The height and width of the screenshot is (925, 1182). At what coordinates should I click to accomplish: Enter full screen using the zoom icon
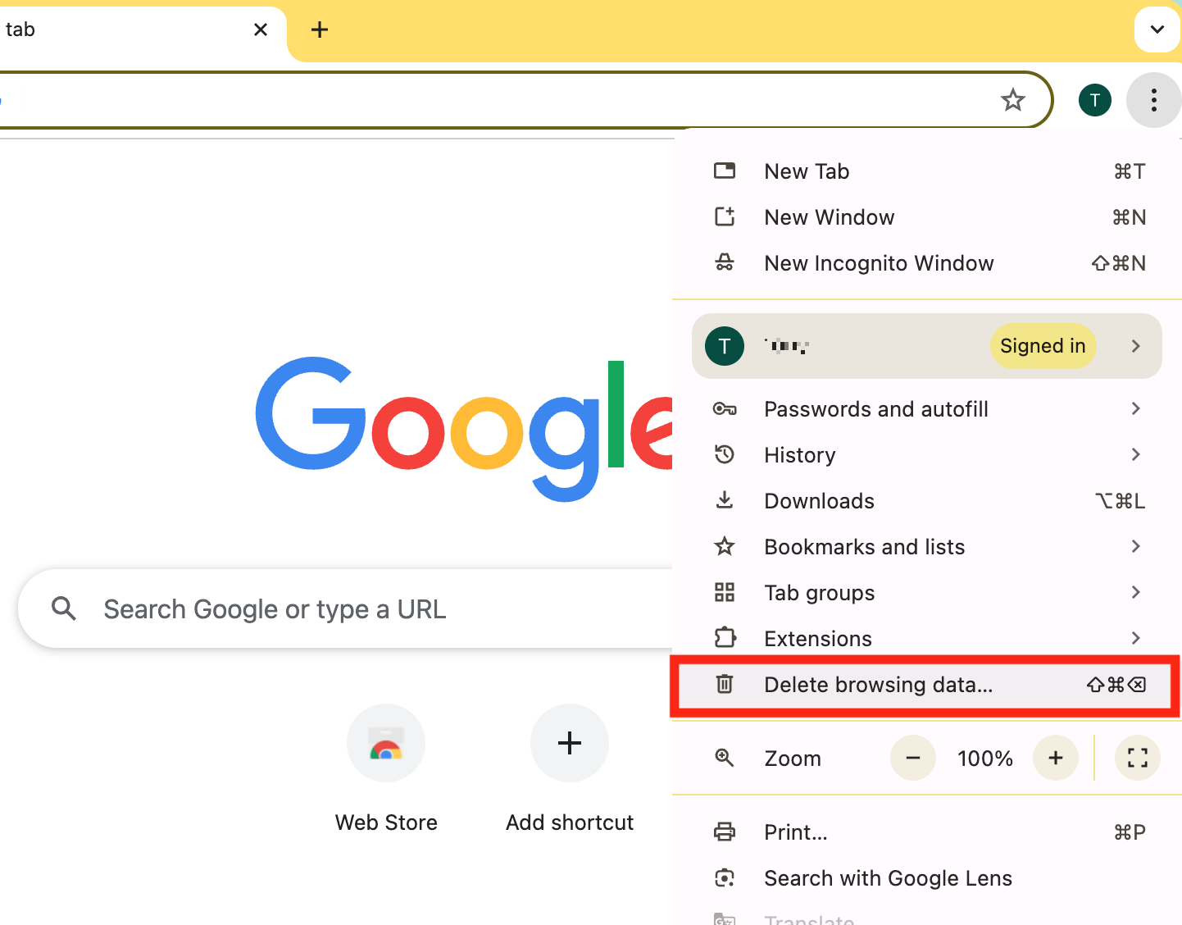click(1137, 758)
